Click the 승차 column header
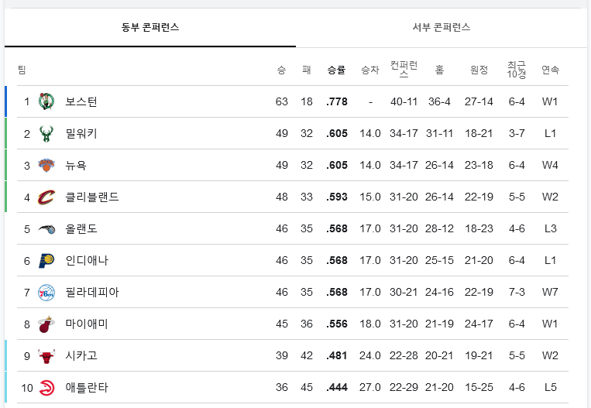This screenshot has width=591, height=408. pyautogui.click(x=369, y=70)
